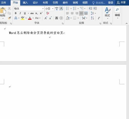
Task: Click the bullet list icon
Action: (68, 8)
